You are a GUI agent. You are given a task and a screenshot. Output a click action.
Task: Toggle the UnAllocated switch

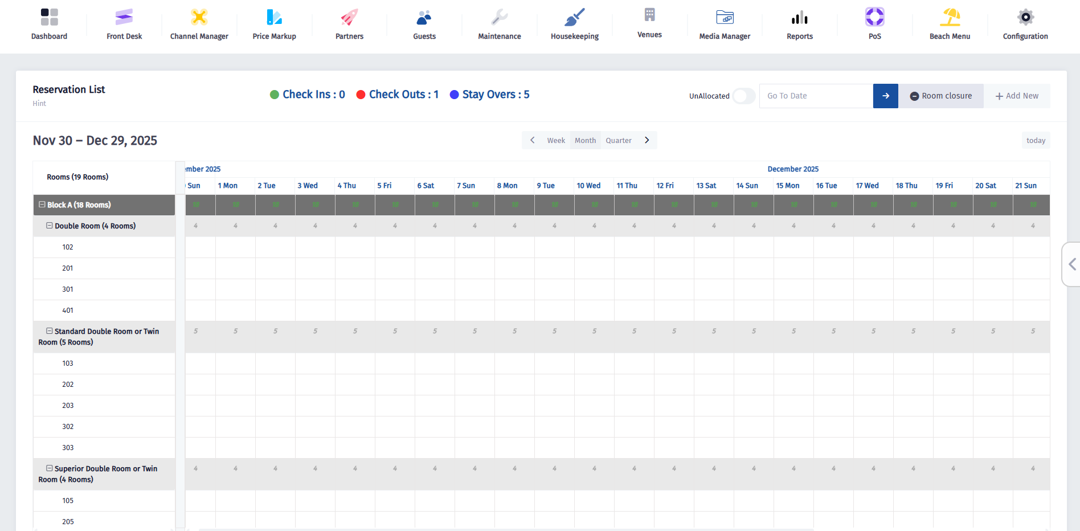coord(743,96)
